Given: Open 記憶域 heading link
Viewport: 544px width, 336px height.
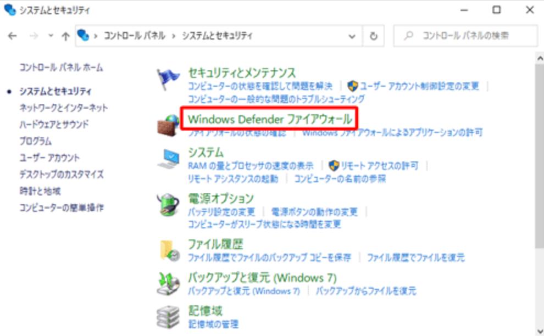Looking at the screenshot, I should pos(205,311).
